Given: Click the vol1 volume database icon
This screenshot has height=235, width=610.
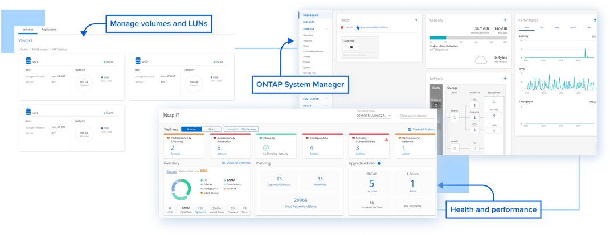Looking at the screenshot, I should coord(27,61).
